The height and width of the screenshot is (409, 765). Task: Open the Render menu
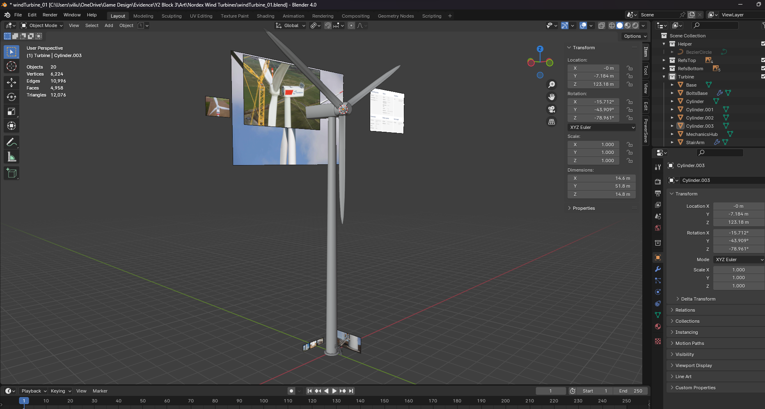click(50, 15)
